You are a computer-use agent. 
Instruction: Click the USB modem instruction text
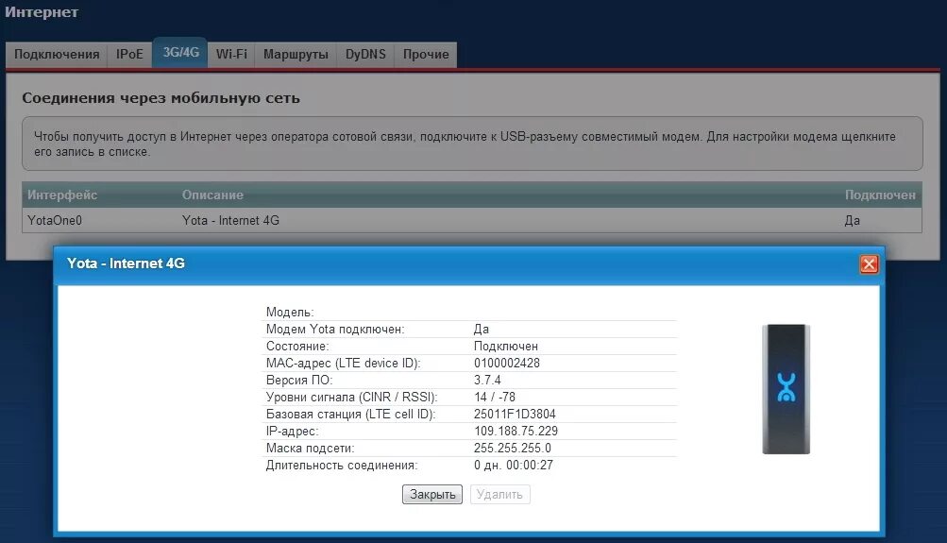(465, 144)
